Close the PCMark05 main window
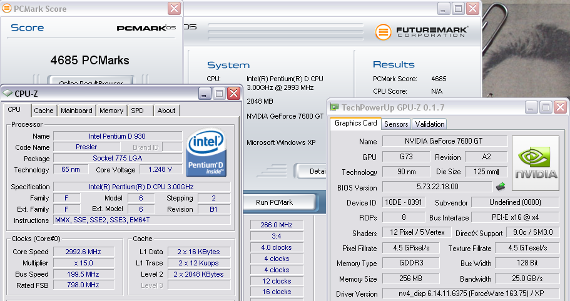Viewport: 570px width, 301px height. (472, 8)
